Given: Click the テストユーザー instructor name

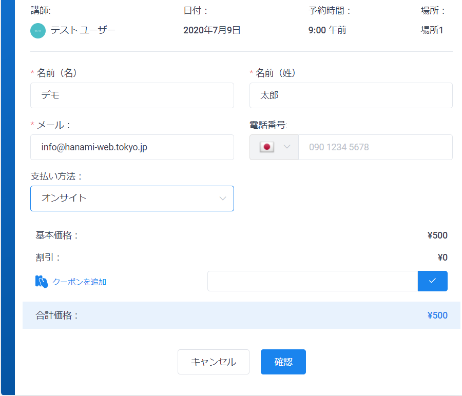Looking at the screenshot, I should 83,30.
